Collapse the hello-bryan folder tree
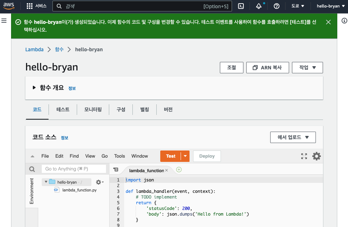Screen dimensions: 348x227 click(x=46, y=182)
